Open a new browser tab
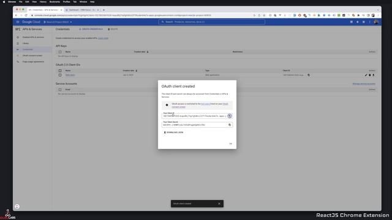This screenshot has width=392, height=220. point(104,10)
